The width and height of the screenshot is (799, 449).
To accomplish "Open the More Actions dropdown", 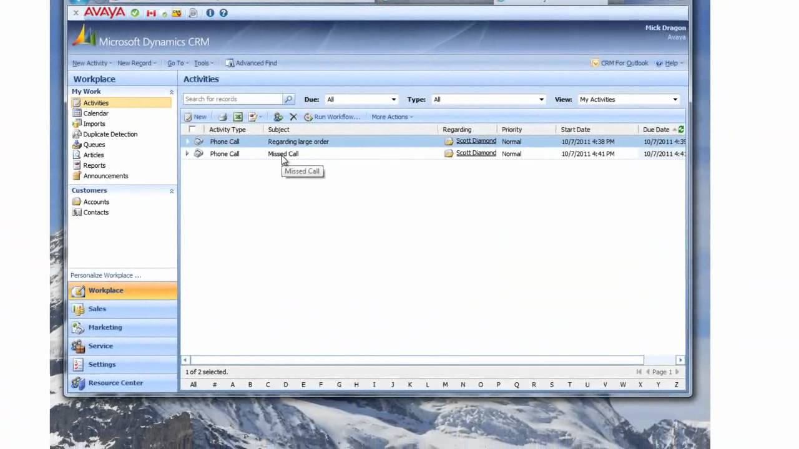I will click(392, 117).
